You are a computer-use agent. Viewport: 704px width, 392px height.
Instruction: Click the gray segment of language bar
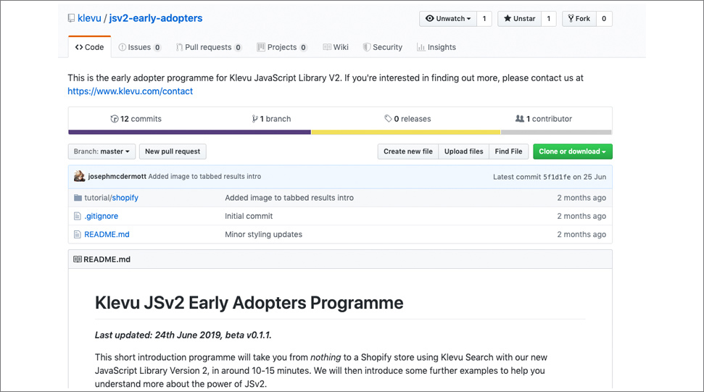(556, 133)
